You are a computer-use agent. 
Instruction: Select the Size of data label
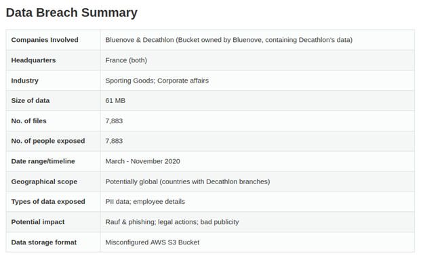[31, 100]
